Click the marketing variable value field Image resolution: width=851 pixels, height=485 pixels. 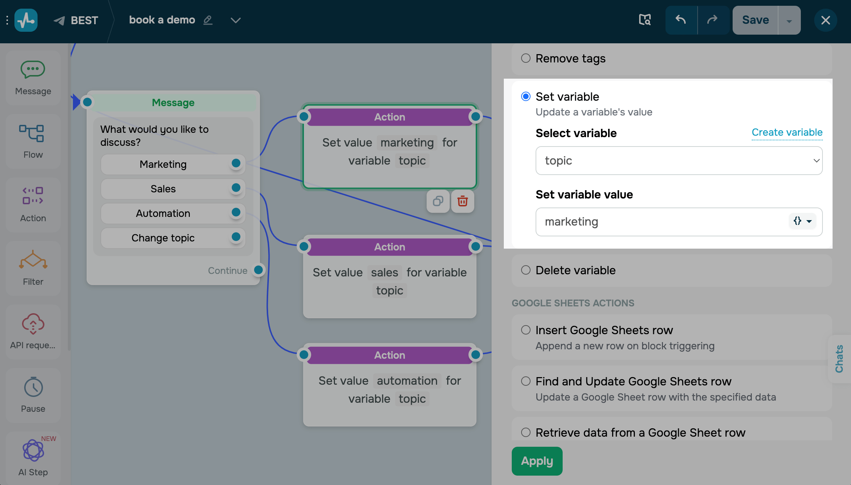tap(660, 222)
